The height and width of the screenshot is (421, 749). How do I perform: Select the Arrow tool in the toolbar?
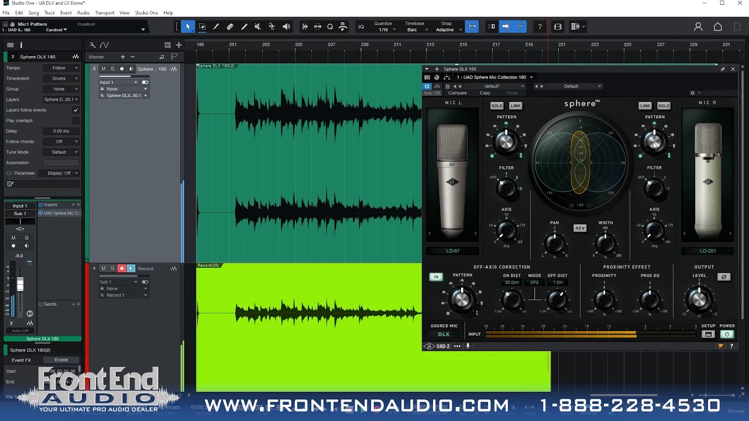pyautogui.click(x=188, y=26)
